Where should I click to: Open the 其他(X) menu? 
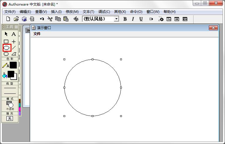(x=120, y=12)
